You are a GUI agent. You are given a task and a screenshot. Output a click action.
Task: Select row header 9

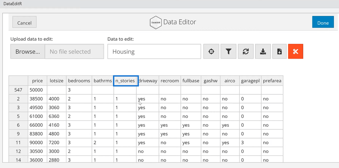tap(18, 134)
